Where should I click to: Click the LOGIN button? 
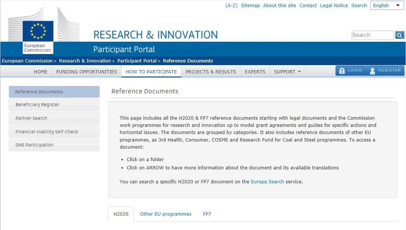coord(350,71)
